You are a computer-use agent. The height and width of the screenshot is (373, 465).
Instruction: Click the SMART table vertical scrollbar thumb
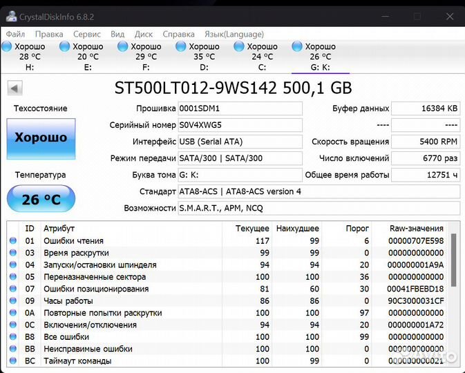453,260
